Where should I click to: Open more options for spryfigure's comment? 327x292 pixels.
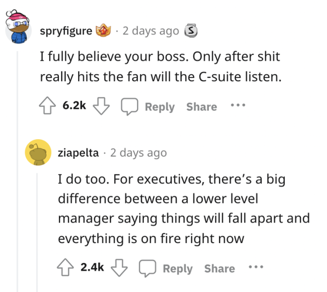(238, 106)
